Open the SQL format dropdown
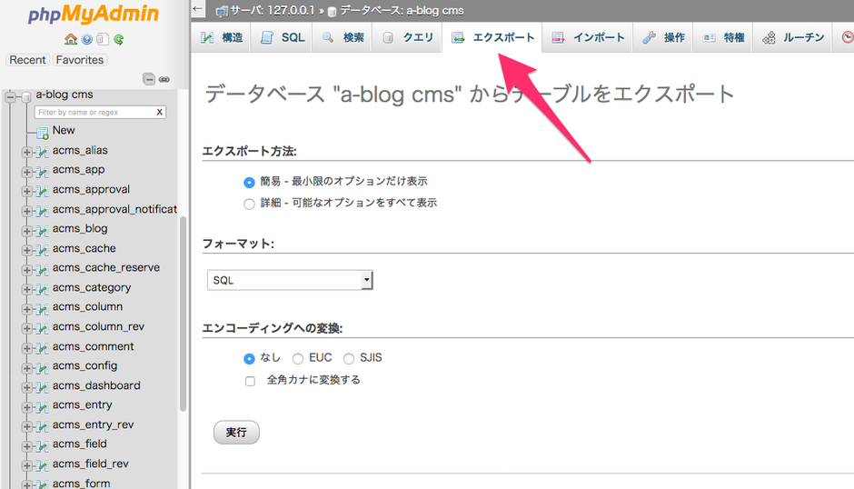 (x=290, y=280)
